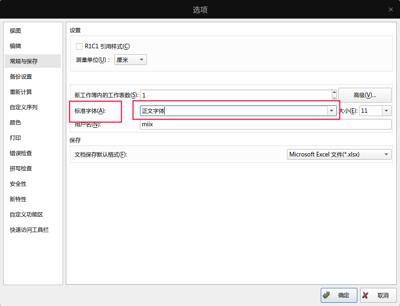This screenshot has width=400, height=306.
Task: Open 拼写检查 settings
Action: pos(21,169)
